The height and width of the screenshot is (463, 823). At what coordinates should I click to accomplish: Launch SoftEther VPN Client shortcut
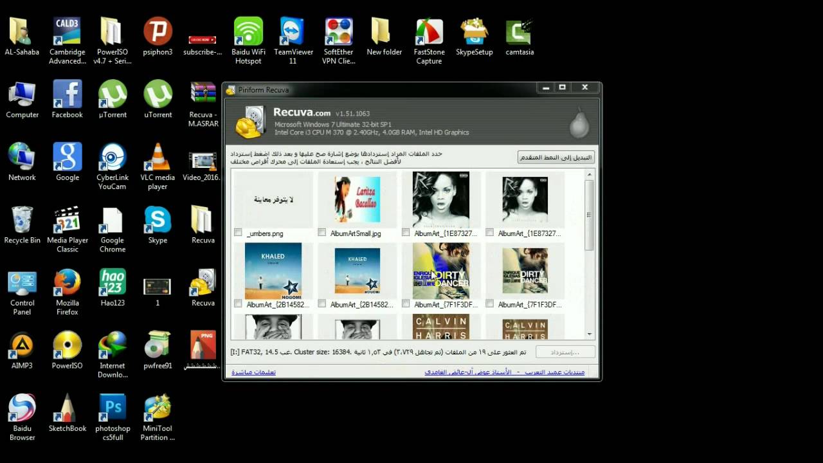point(338,41)
